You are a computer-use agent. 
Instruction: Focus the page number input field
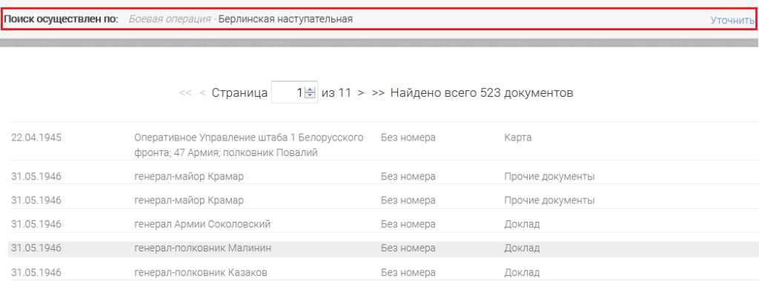tap(294, 92)
